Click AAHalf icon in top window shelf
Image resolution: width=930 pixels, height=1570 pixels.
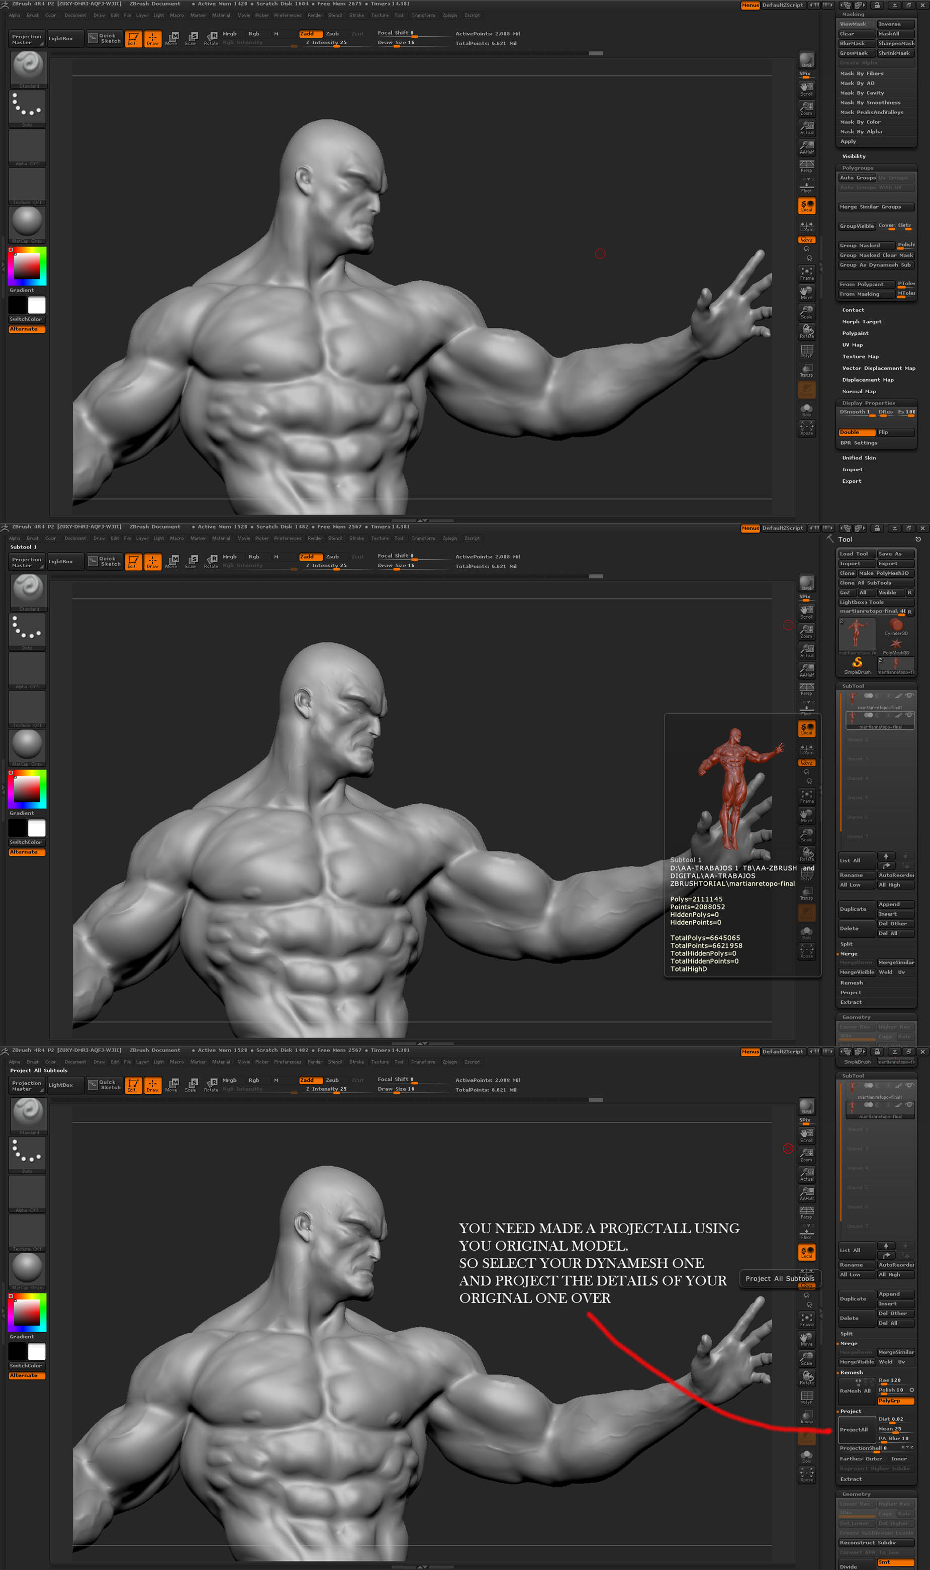[806, 147]
